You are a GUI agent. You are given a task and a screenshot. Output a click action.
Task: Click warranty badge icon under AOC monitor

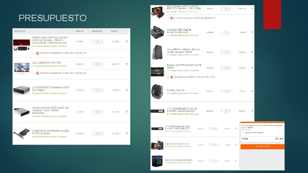coord(37,73)
